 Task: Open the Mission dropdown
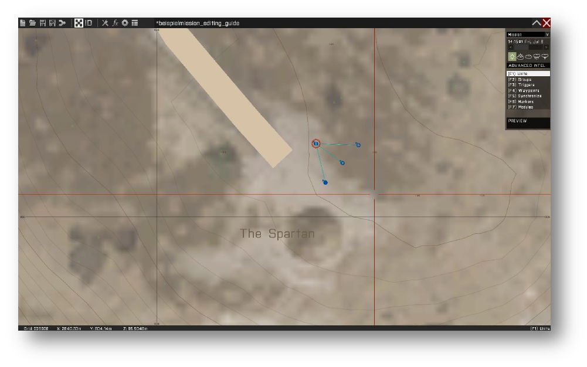click(x=528, y=35)
